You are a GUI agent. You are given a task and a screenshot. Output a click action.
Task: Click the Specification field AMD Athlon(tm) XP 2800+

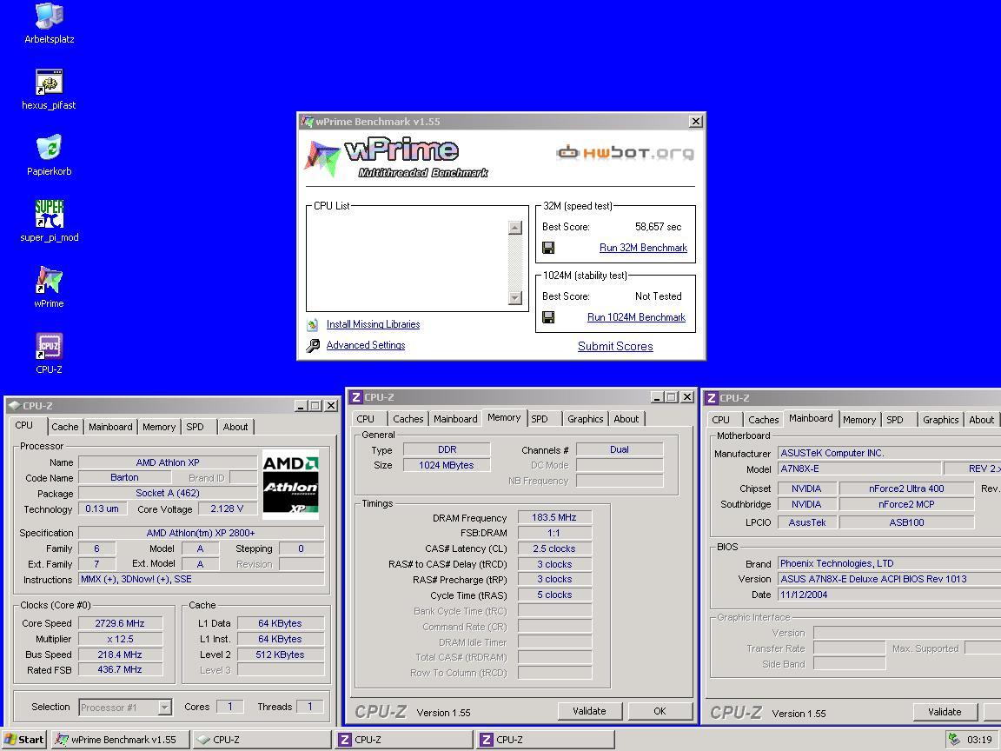tap(201, 533)
